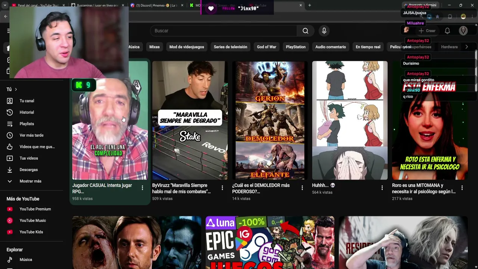Image resolution: width=478 pixels, height=269 pixels.
Task: Open the Playlists icon in sidebar
Action: tap(10, 124)
